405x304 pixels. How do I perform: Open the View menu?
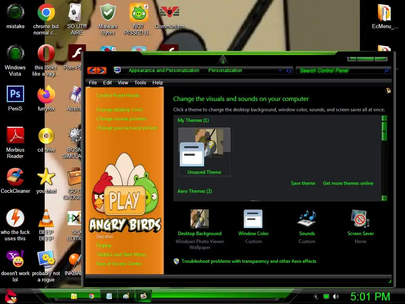pos(123,82)
